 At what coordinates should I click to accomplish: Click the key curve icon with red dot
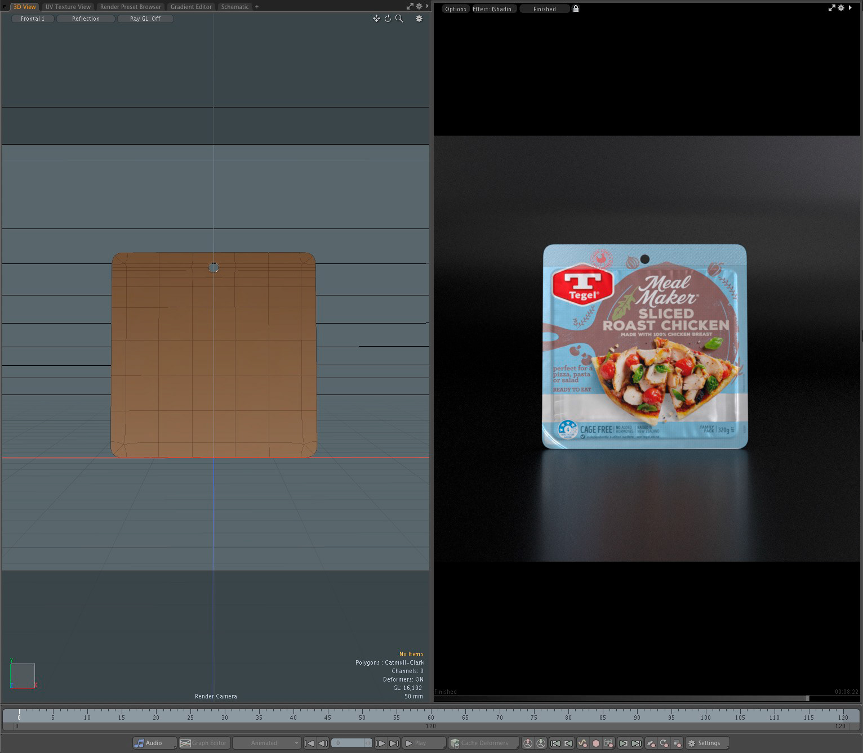click(582, 743)
